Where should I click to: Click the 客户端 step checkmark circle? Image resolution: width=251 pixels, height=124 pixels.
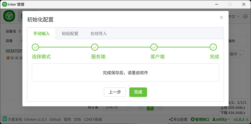(x=154, y=47)
